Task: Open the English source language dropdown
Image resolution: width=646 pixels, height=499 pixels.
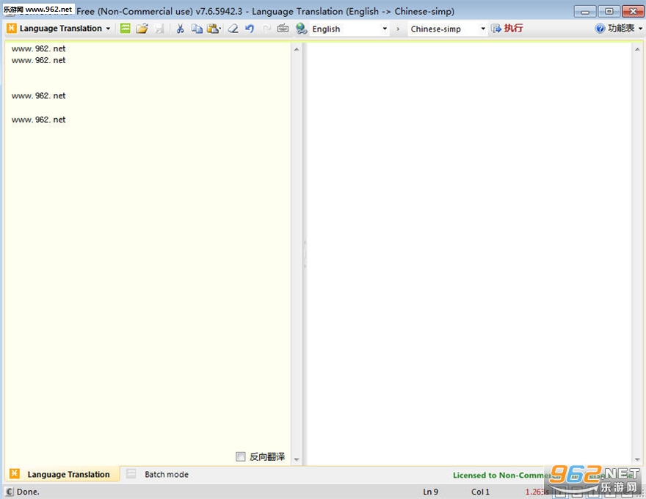Action: point(349,29)
